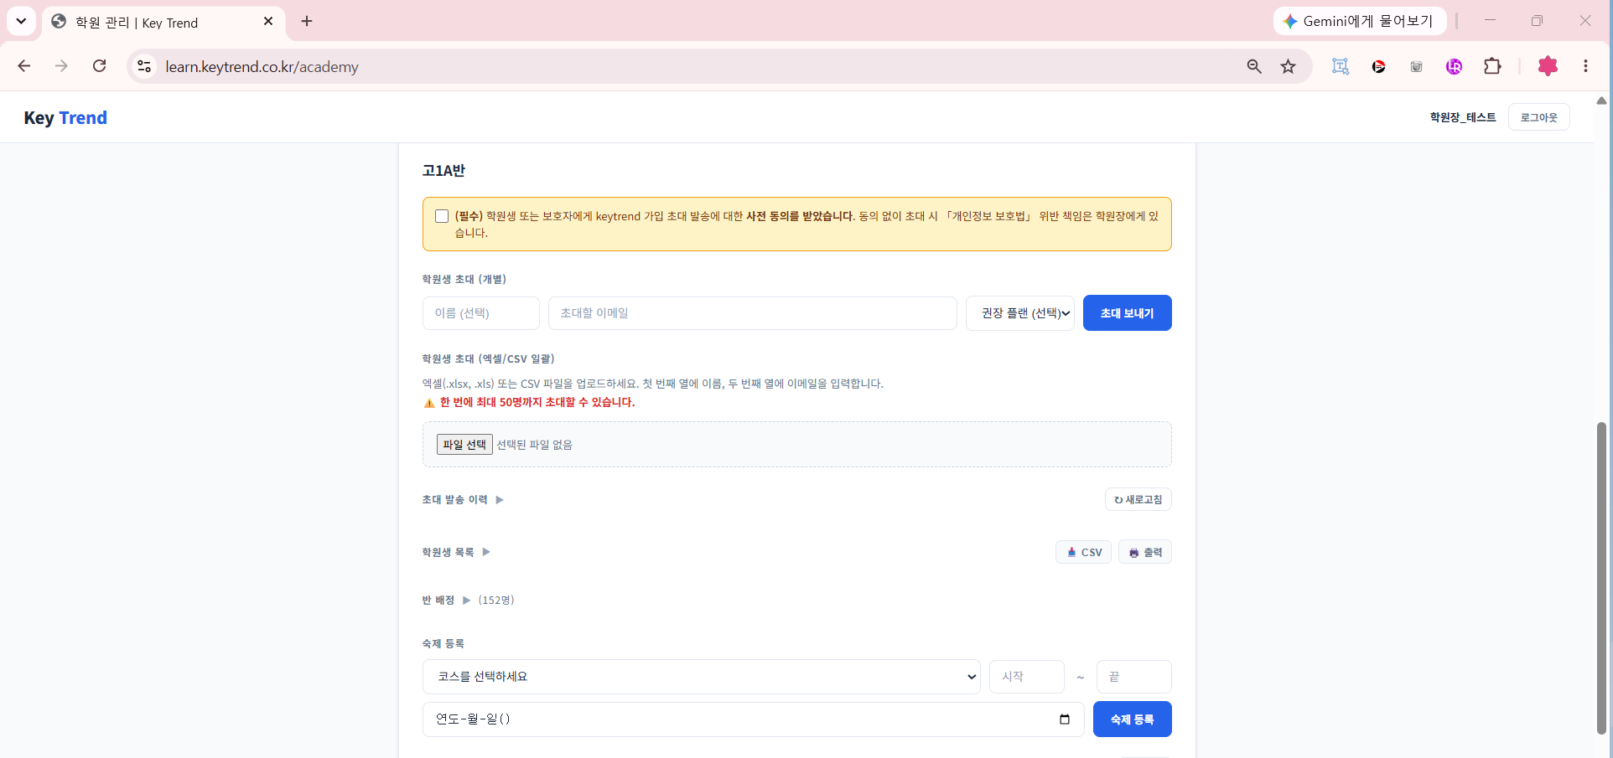Minimize the Chrome window
This screenshot has height=758, width=1613.
click(x=1490, y=21)
